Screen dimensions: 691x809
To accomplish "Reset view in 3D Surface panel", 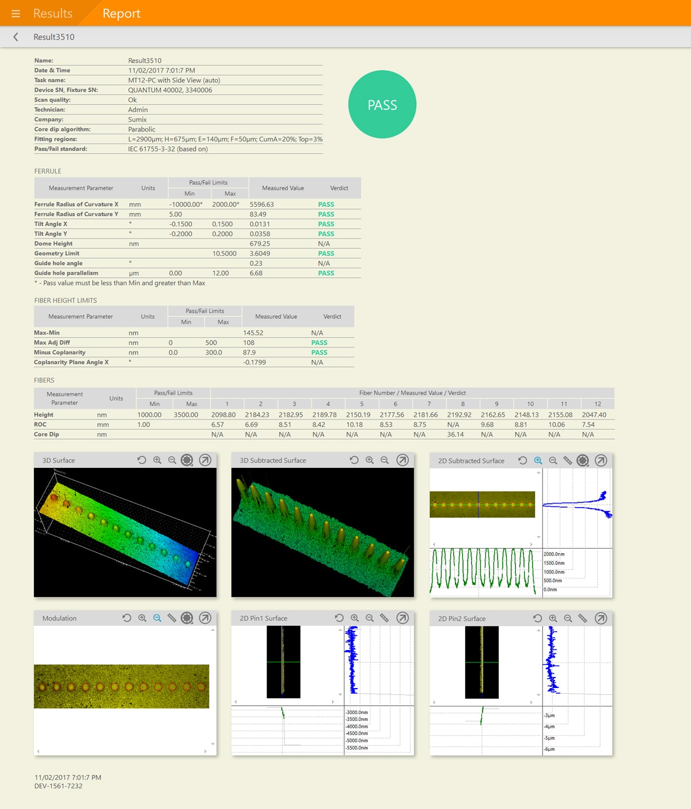I will 142,460.
